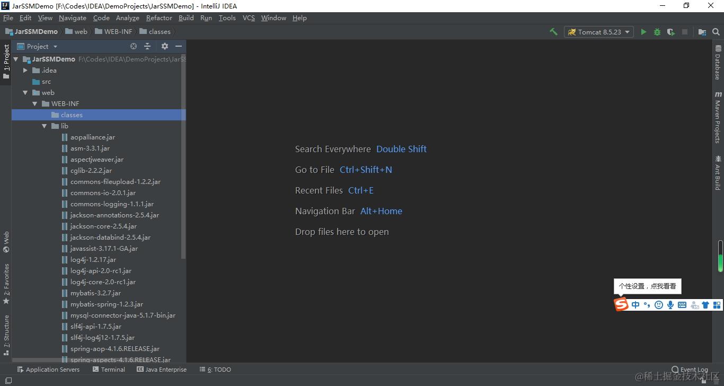Screen dimensions: 724x386
Task: Click Sogou account avatar icon
Action: coord(694,305)
